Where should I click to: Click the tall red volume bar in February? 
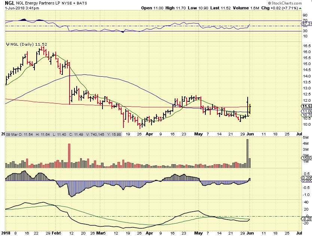69,156
